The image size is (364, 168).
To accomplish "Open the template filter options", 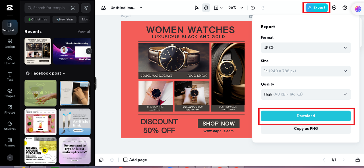I will pyautogui.click(x=86, y=8).
